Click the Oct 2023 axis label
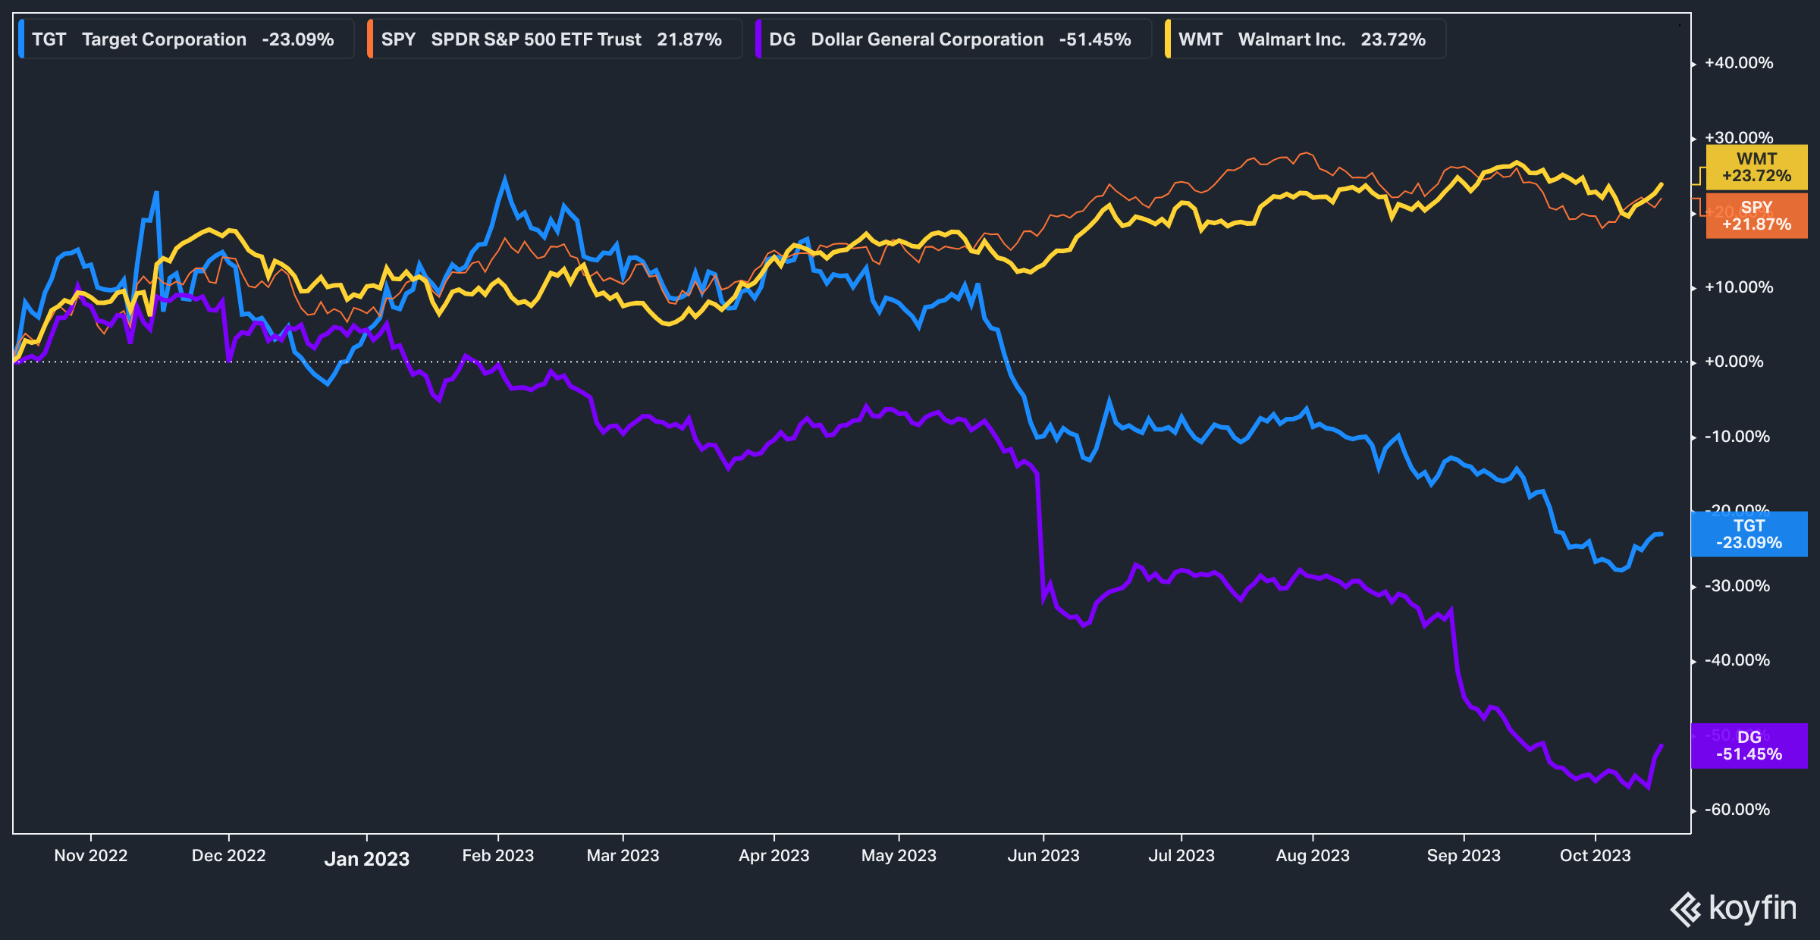Screen dimensions: 1820x940 coord(1596,856)
